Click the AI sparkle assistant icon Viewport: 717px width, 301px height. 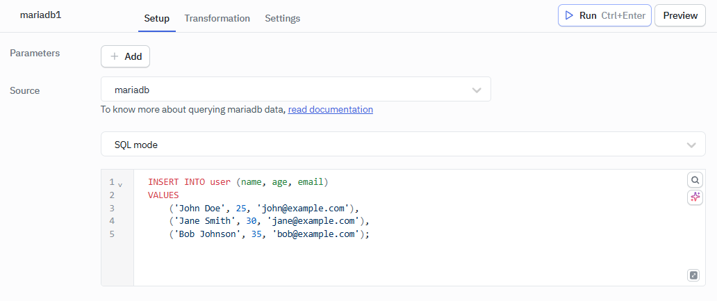(694, 197)
